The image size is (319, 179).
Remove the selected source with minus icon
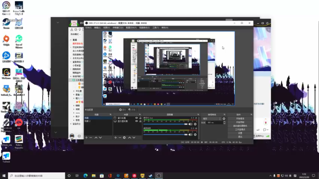(x=120, y=138)
